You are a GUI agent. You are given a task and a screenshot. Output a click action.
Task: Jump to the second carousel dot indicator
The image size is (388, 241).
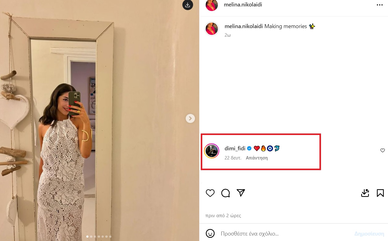[x=91, y=236]
